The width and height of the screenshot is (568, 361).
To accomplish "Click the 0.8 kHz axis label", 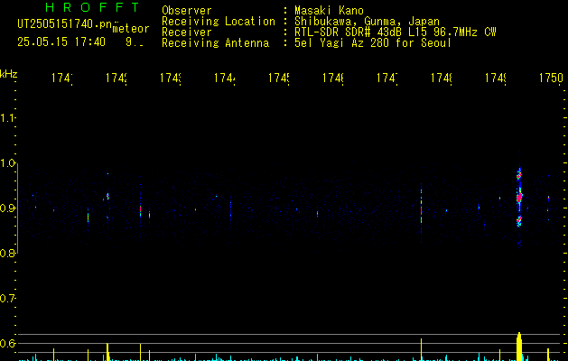I will [x=7, y=253].
